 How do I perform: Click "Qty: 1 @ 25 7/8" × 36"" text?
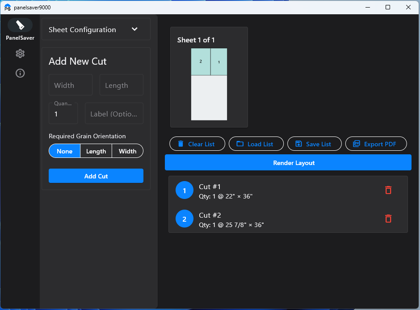(x=231, y=225)
